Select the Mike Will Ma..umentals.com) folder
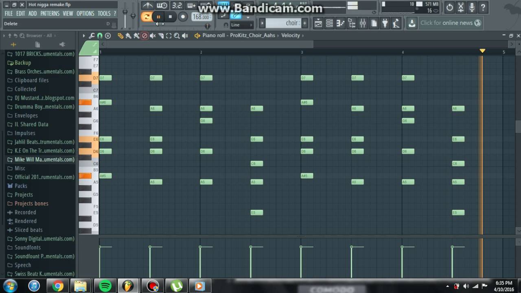The height and width of the screenshot is (293, 521). 44,160
